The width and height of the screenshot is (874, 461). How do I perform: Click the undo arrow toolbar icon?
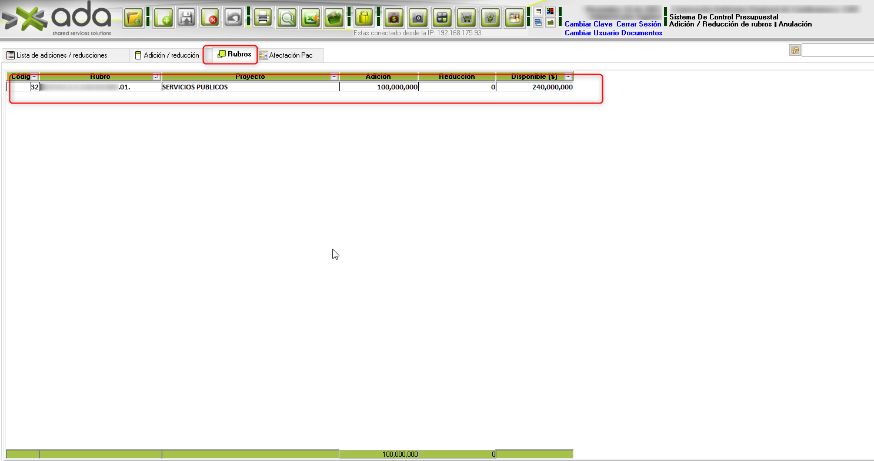pyautogui.click(x=233, y=18)
